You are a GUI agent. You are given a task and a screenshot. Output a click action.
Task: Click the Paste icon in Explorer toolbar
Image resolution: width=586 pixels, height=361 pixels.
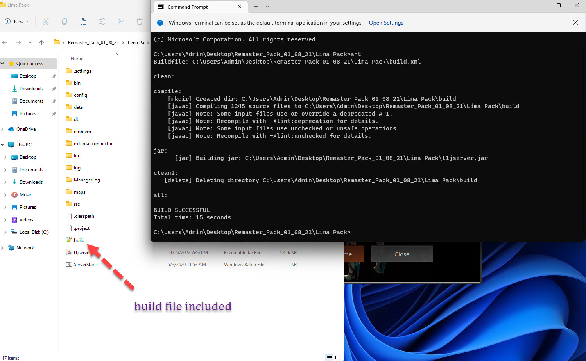click(x=83, y=22)
